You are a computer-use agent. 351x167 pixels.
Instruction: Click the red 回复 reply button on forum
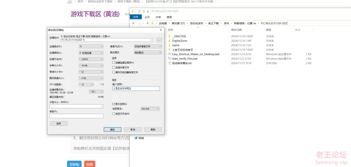[x=90, y=164]
